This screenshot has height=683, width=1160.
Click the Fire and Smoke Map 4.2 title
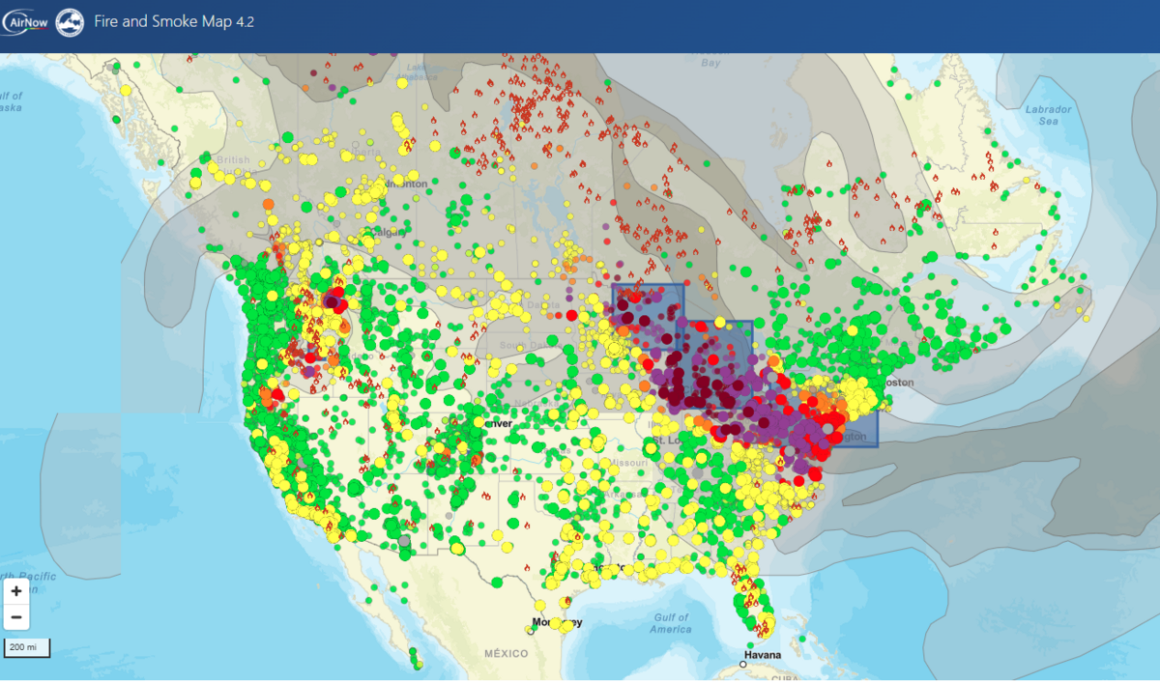pos(174,20)
